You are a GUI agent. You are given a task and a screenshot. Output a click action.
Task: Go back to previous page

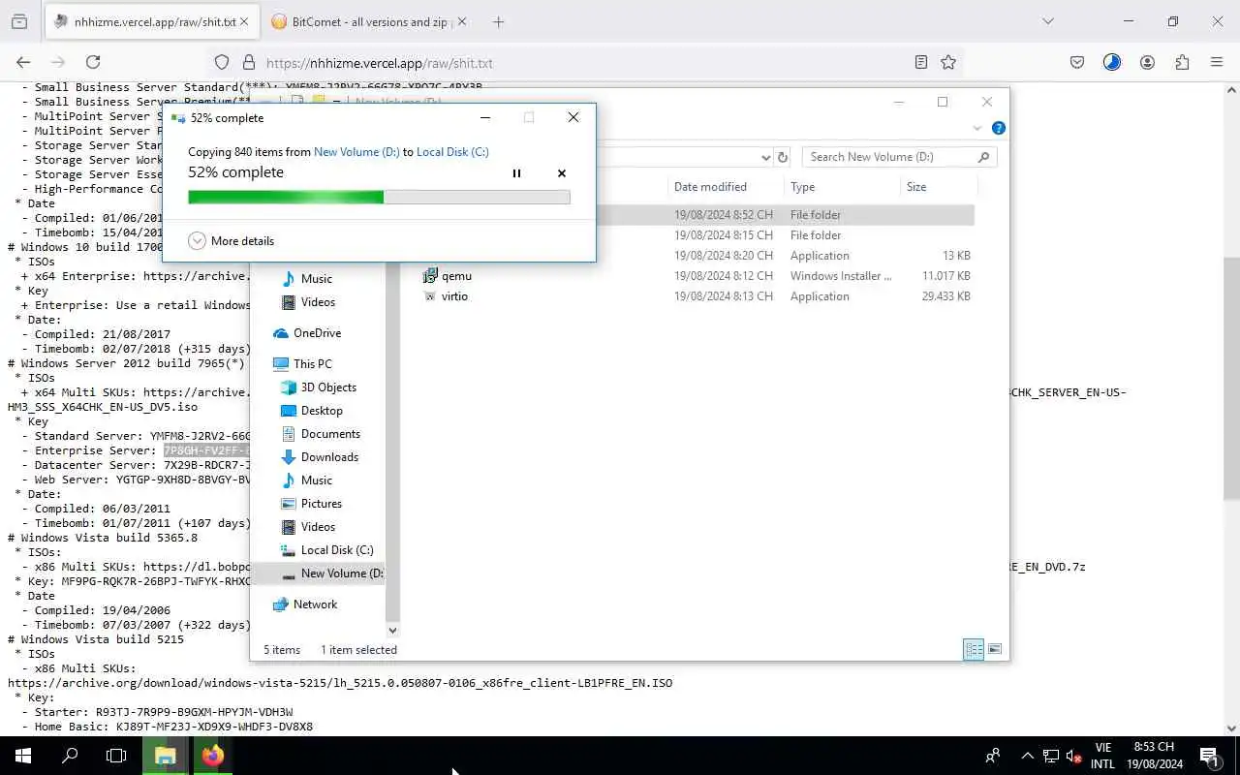coord(23,62)
